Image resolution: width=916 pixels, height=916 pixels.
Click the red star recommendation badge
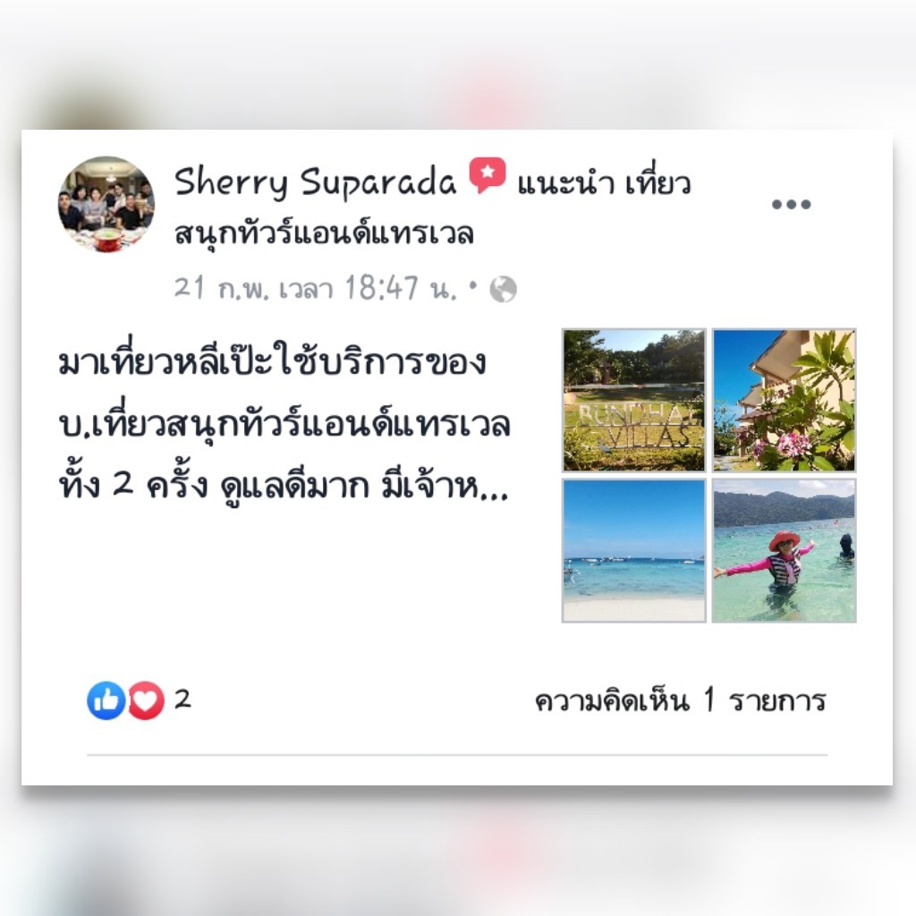(x=488, y=175)
